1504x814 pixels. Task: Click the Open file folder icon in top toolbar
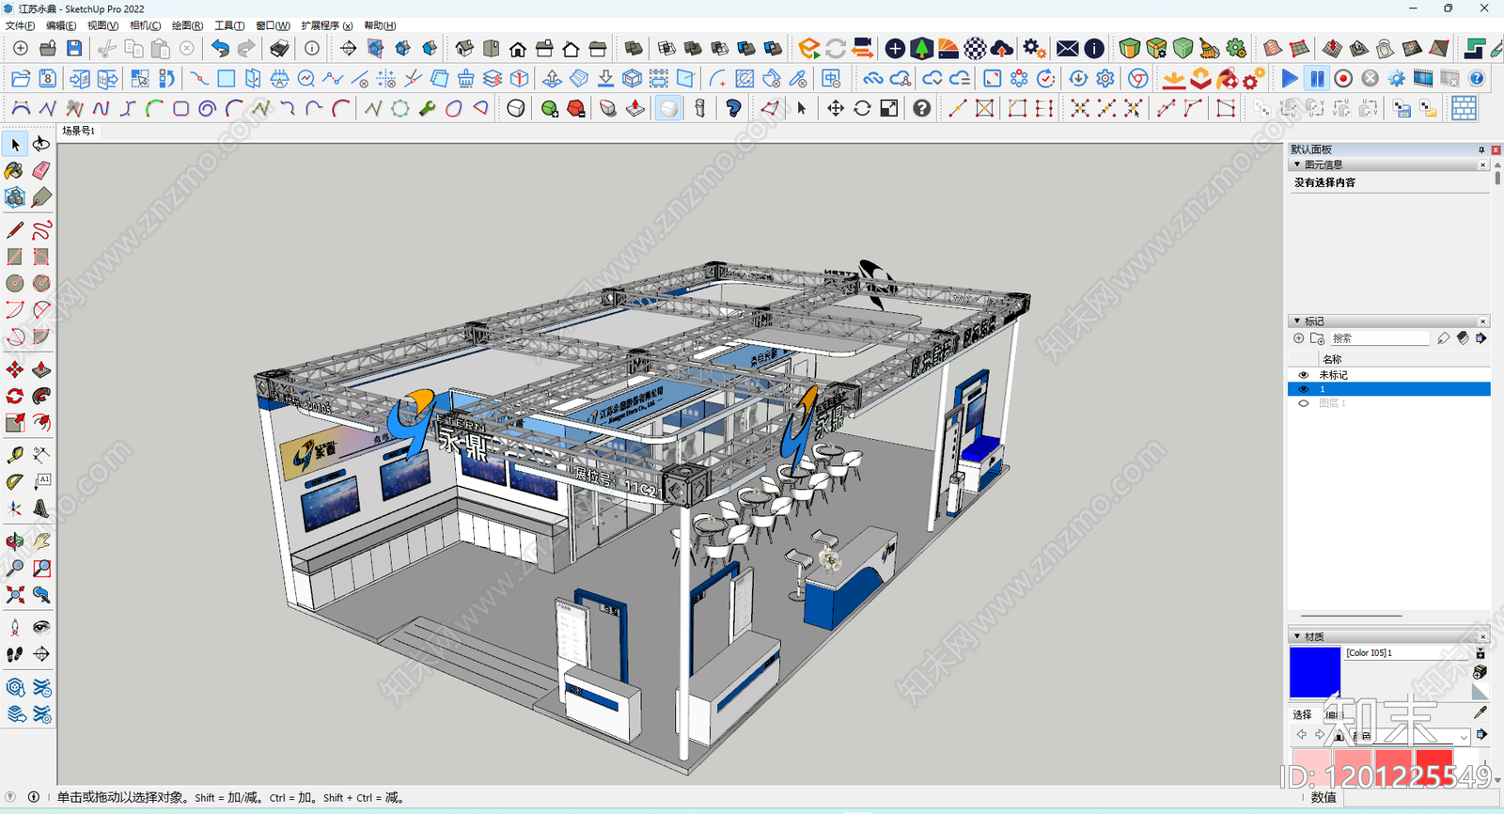(x=47, y=48)
